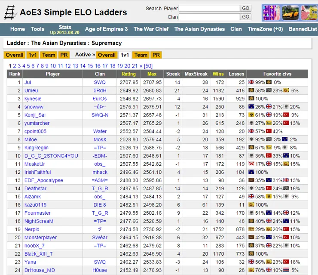Click the civ icon in kazu0115's row
The height and width of the screenshot is (275, 318).
pos(251,204)
